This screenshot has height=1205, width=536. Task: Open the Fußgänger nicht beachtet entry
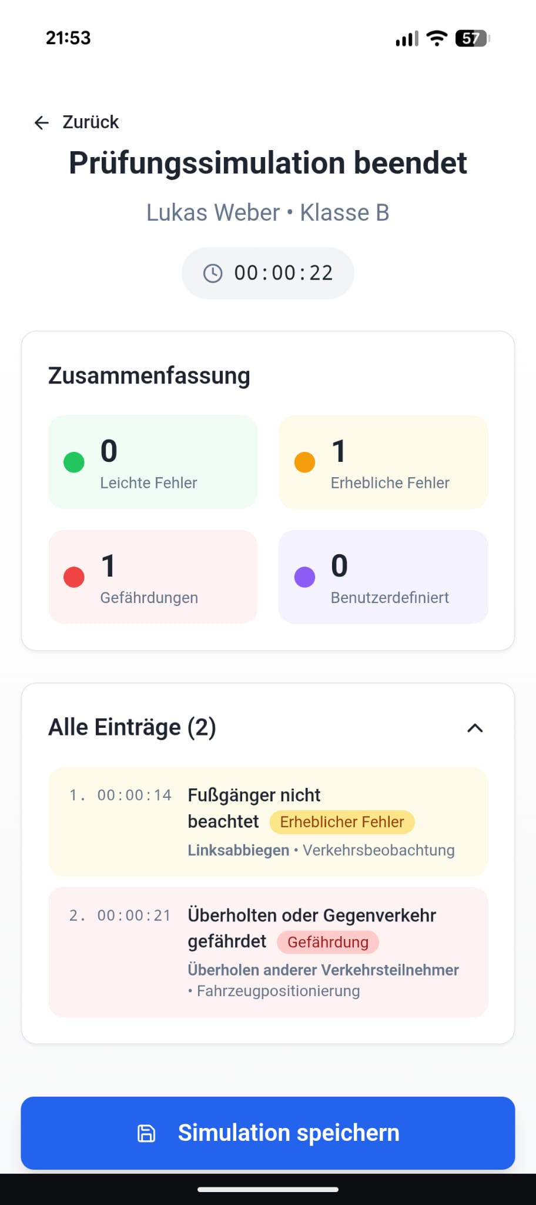point(268,821)
